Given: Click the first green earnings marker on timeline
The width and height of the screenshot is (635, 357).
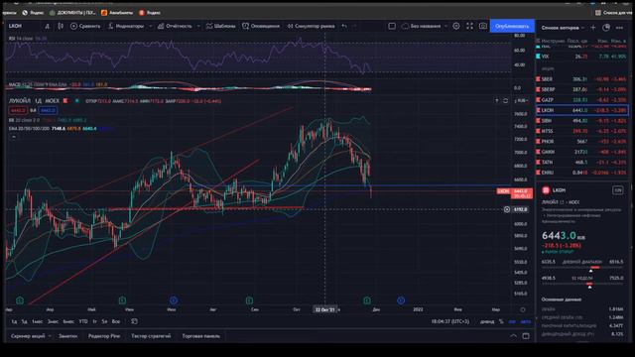Looking at the screenshot, I should point(20,300).
